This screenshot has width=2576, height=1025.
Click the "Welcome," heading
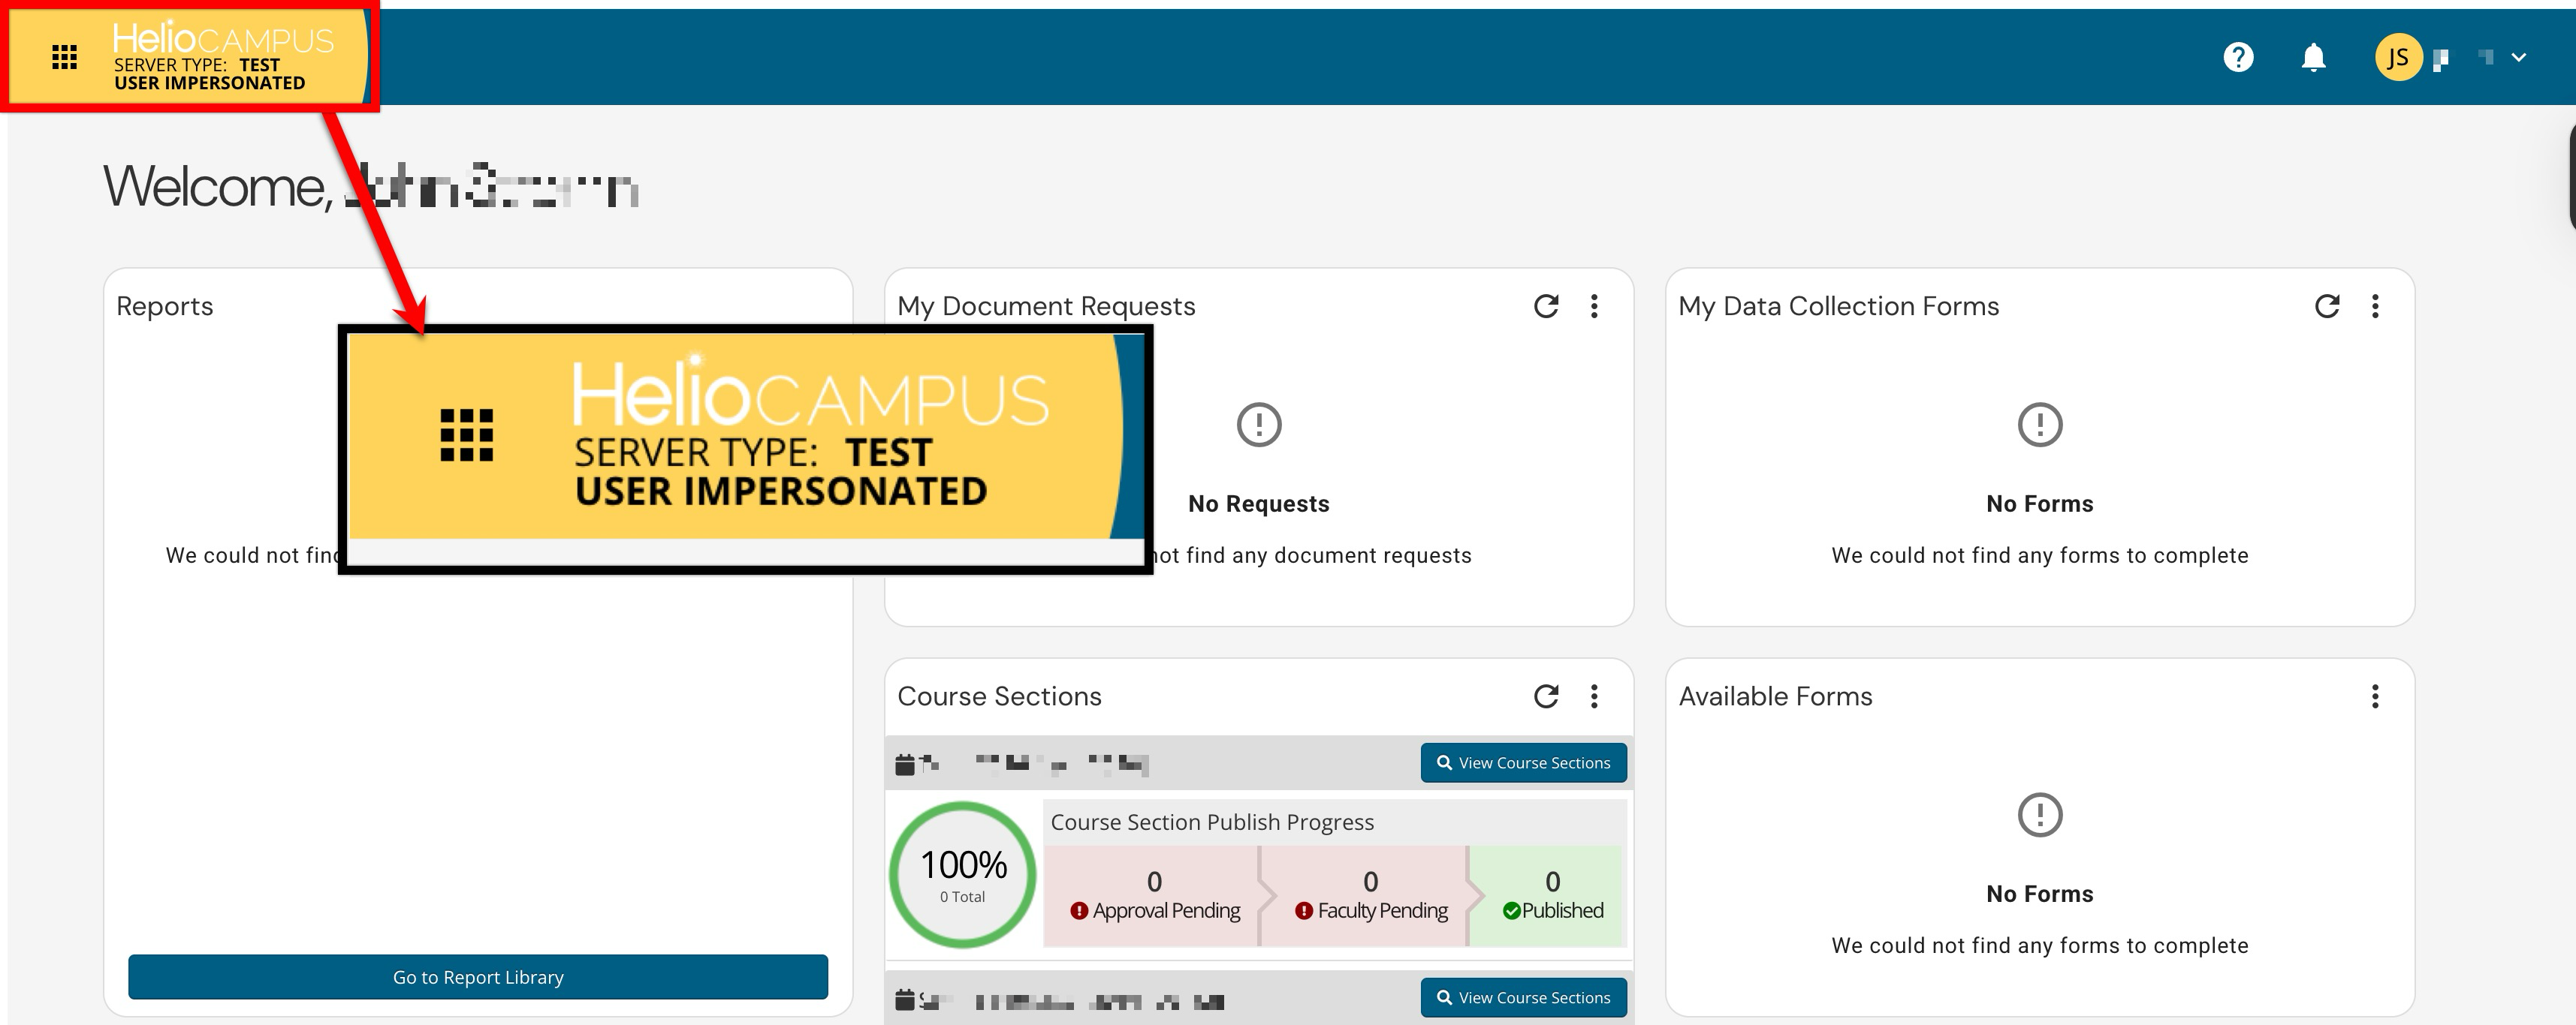point(218,187)
